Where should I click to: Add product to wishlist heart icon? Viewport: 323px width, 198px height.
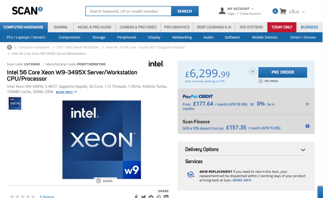[x=252, y=72]
